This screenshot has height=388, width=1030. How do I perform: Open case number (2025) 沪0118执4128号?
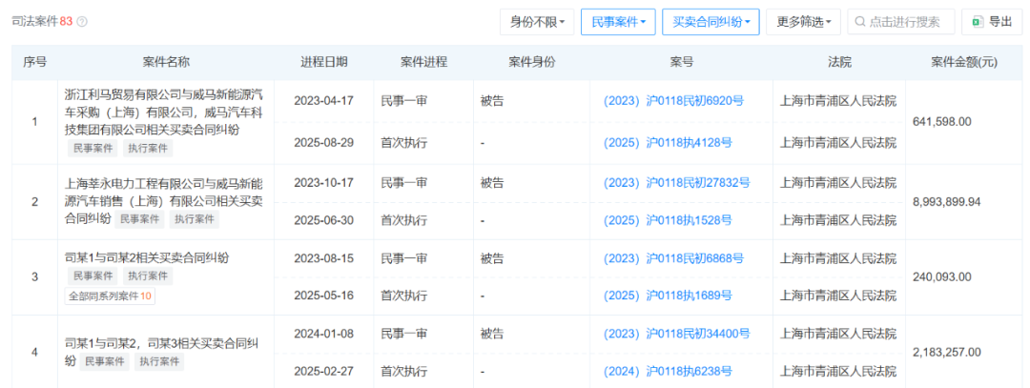tap(668, 142)
